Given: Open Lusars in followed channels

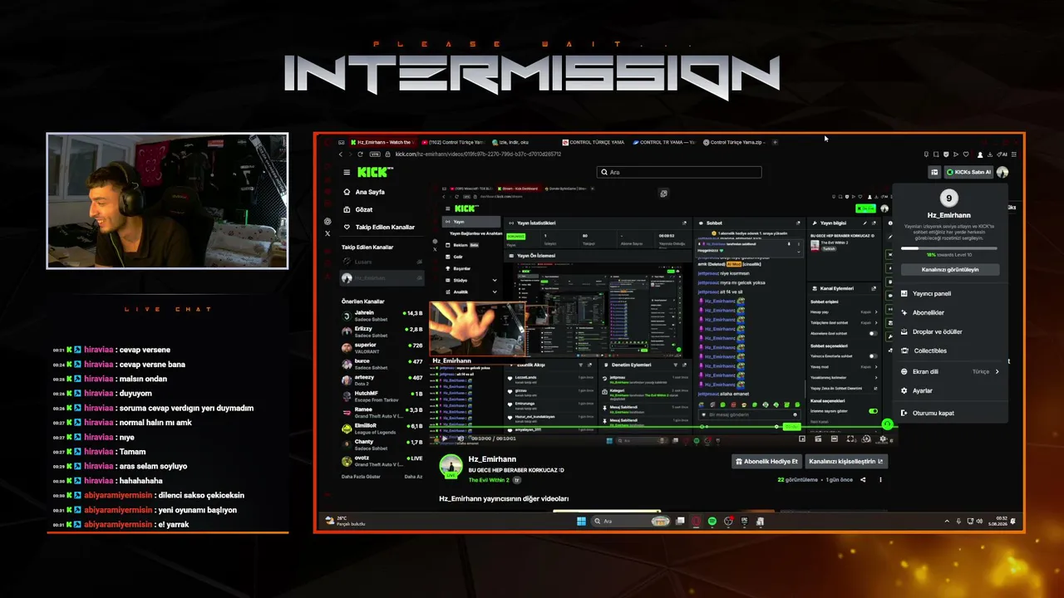Looking at the screenshot, I should 382,262.
